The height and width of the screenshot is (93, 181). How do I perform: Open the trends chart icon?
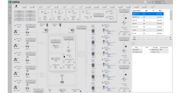[x=10, y=14]
